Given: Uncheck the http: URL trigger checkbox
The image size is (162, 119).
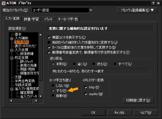Looking at the screenshot, I should pyautogui.click(x=86, y=87).
